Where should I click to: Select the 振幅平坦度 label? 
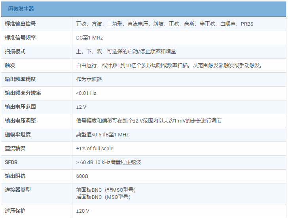pyautogui.click(x=18, y=134)
